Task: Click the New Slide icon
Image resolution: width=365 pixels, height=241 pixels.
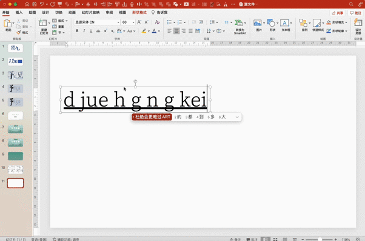Action: (x=42, y=23)
